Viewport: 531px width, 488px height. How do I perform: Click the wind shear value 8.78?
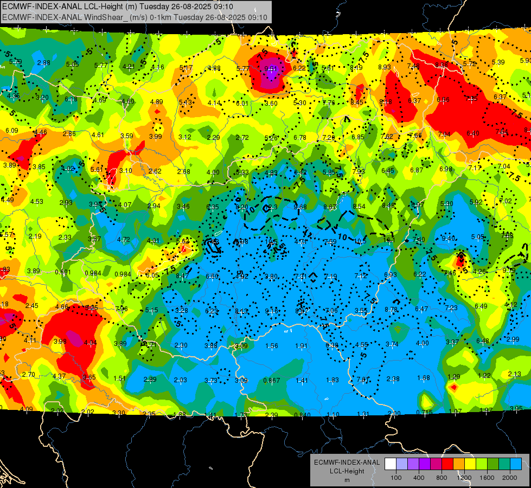(391, 309)
